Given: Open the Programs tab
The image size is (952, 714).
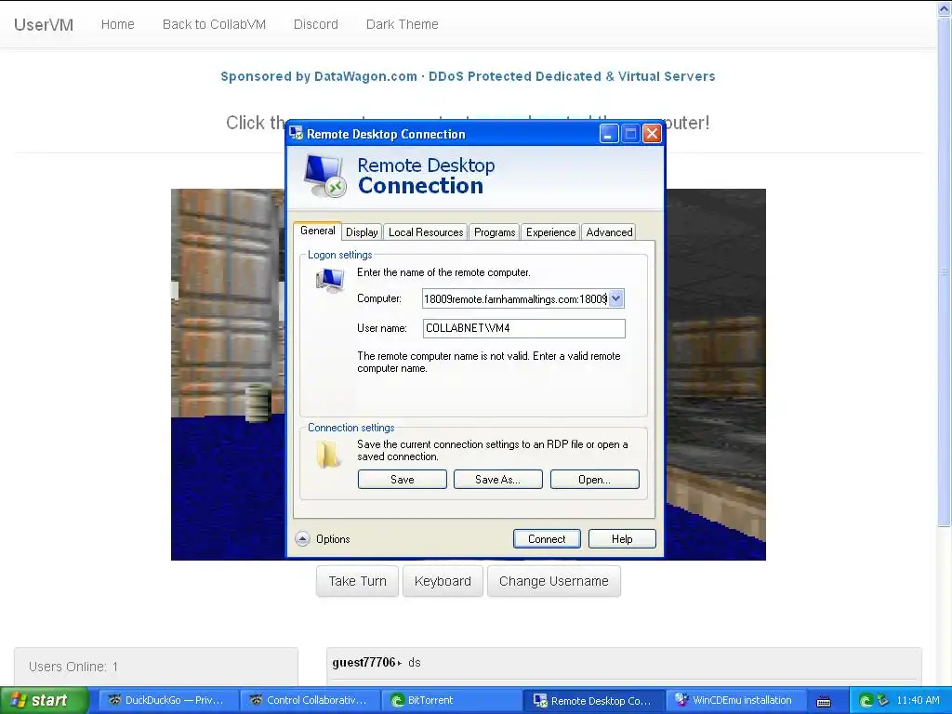Looking at the screenshot, I should (x=495, y=231).
